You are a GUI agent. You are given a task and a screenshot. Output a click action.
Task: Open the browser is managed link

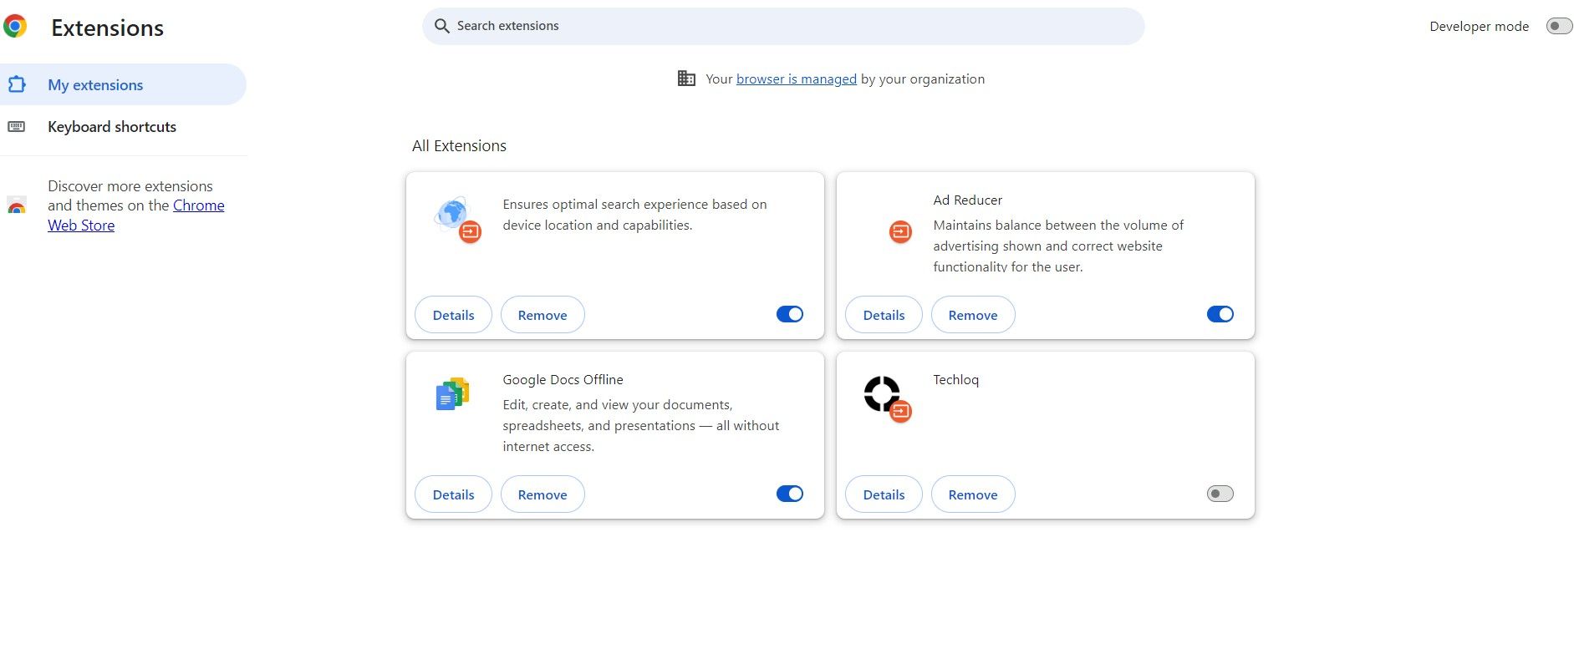(796, 79)
